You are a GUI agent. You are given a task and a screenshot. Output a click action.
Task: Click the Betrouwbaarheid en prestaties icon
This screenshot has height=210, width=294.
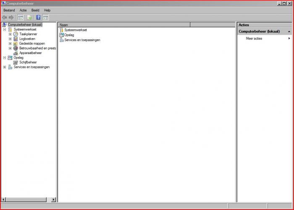coord(16,48)
